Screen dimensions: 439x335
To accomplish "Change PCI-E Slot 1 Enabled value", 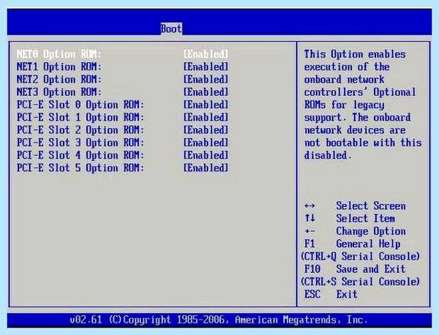I will click(x=206, y=117).
